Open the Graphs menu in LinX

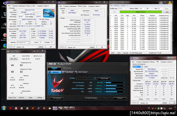click(123, 5)
